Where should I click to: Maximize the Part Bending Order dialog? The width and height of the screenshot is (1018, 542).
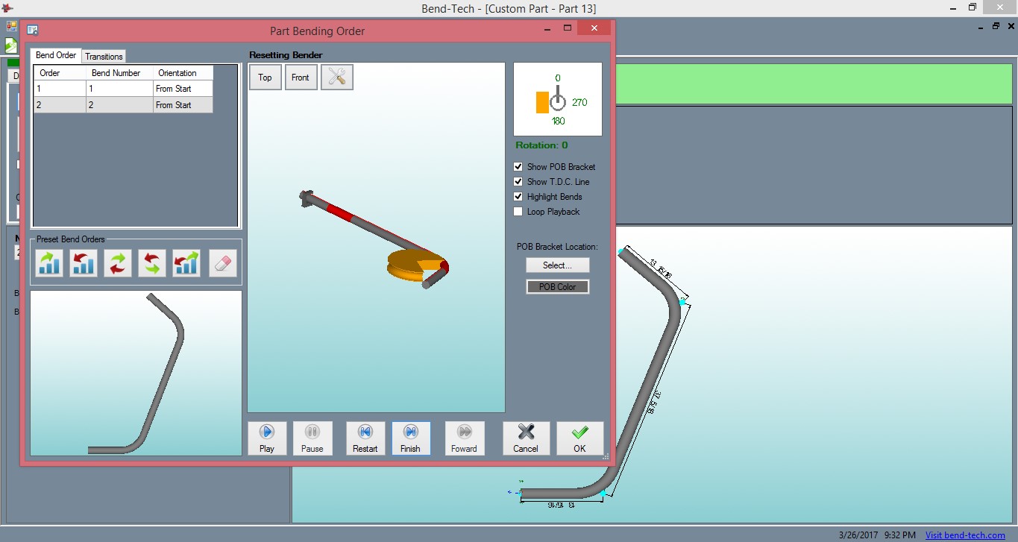[567, 28]
